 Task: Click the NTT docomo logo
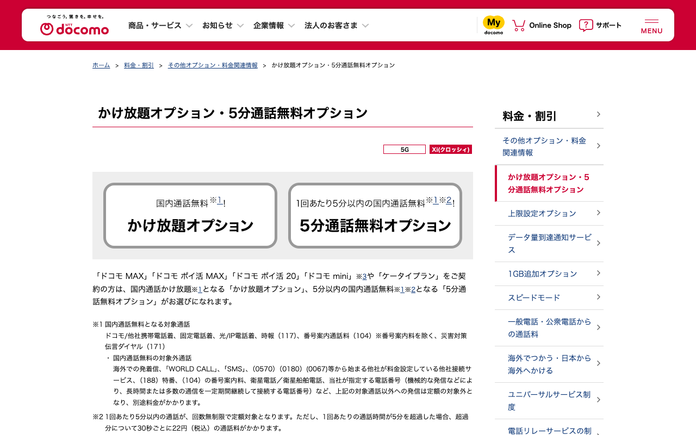point(74,25)
